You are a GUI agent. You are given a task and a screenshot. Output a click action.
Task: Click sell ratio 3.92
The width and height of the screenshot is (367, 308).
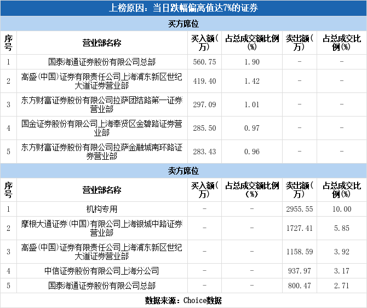click(x=342, y=252)
